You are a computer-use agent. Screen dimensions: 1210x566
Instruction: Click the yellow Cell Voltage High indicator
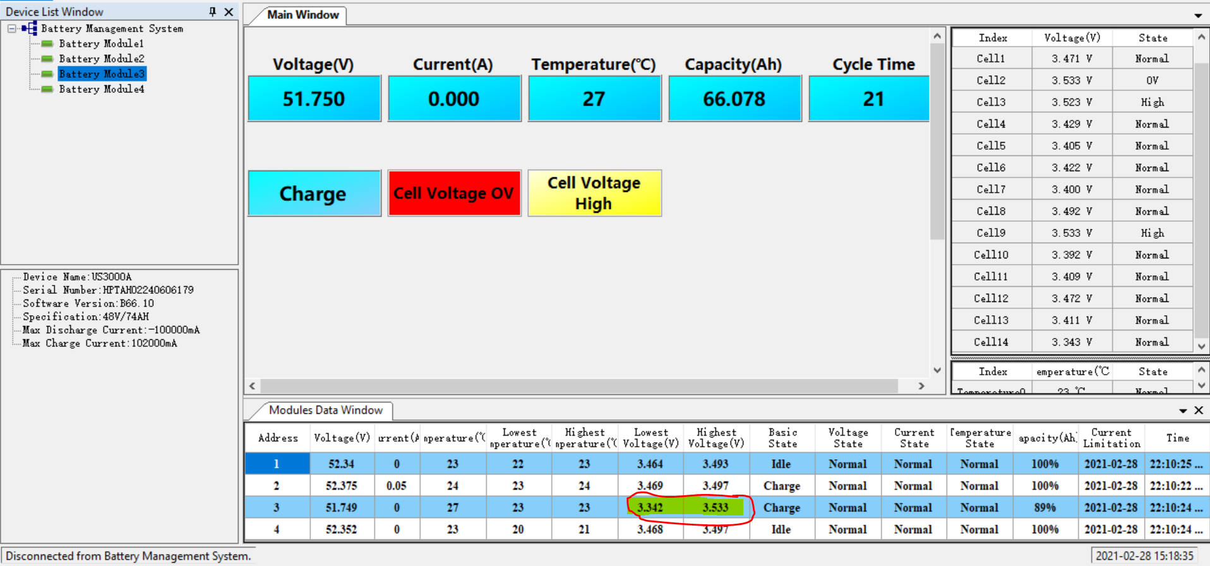point(594,193)
